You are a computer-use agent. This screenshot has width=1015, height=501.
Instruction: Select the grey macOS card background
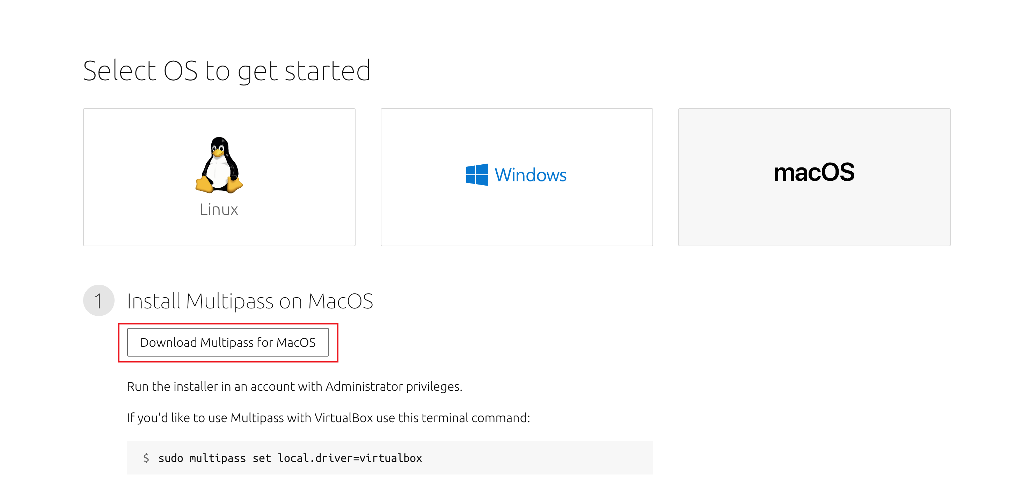[x=814, y=220]
